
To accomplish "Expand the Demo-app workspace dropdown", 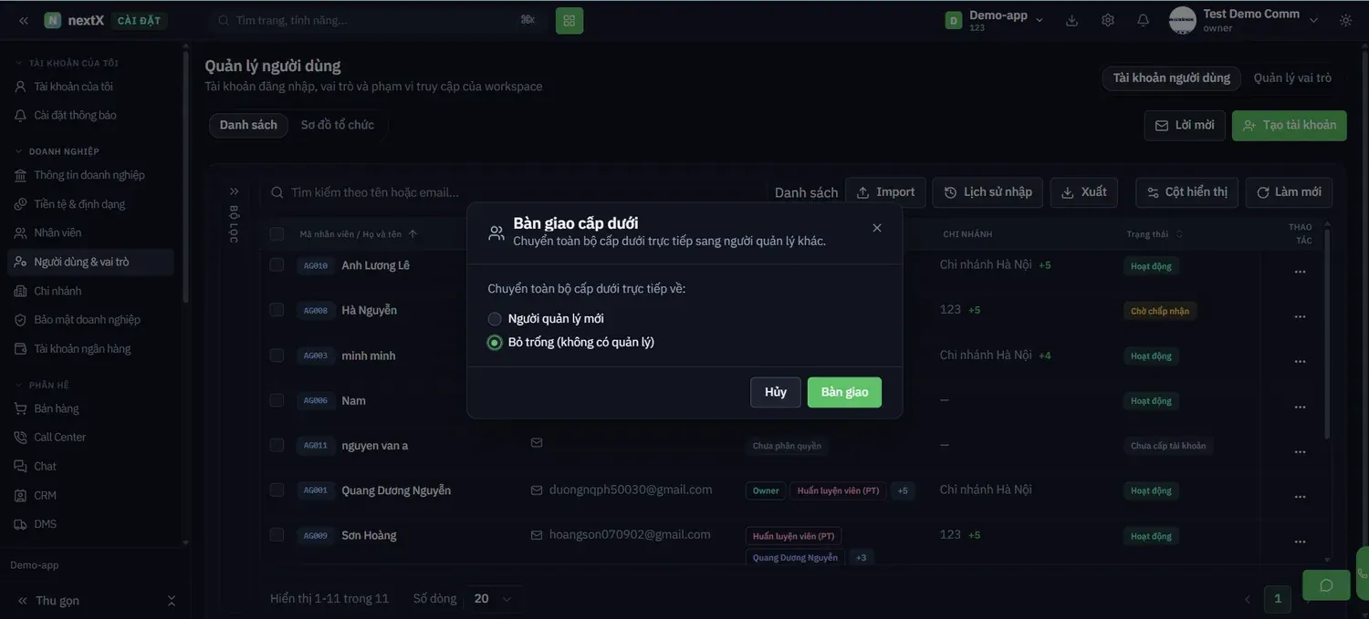I will point(995,20).
